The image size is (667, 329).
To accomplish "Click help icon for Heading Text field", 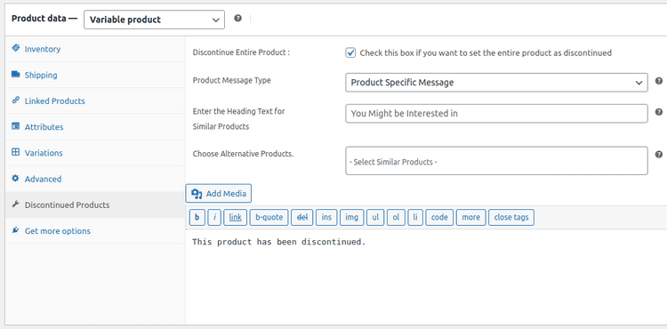I will [x=658, y=112].
